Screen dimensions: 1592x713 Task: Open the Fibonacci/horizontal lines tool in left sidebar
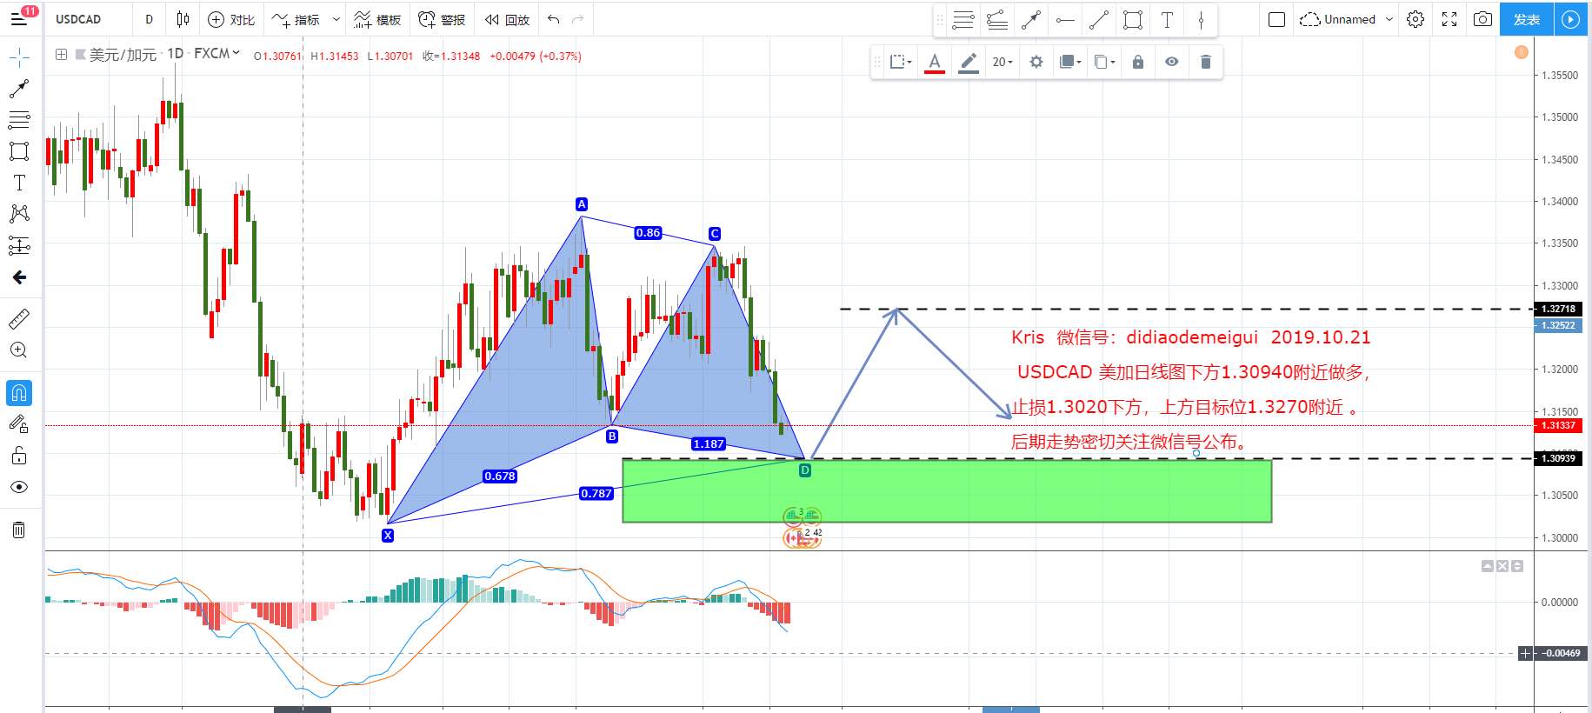pos(19,119)
